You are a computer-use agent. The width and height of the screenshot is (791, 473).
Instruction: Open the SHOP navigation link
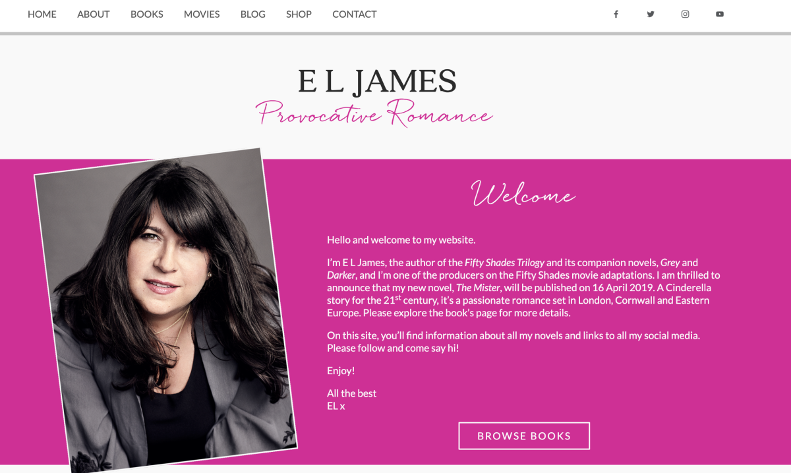pyautogui.click(x=299, y=14)
